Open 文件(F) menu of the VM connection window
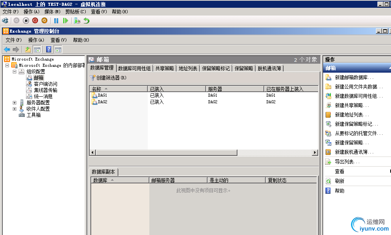The image size is (391, 235). tap(10, 12)
